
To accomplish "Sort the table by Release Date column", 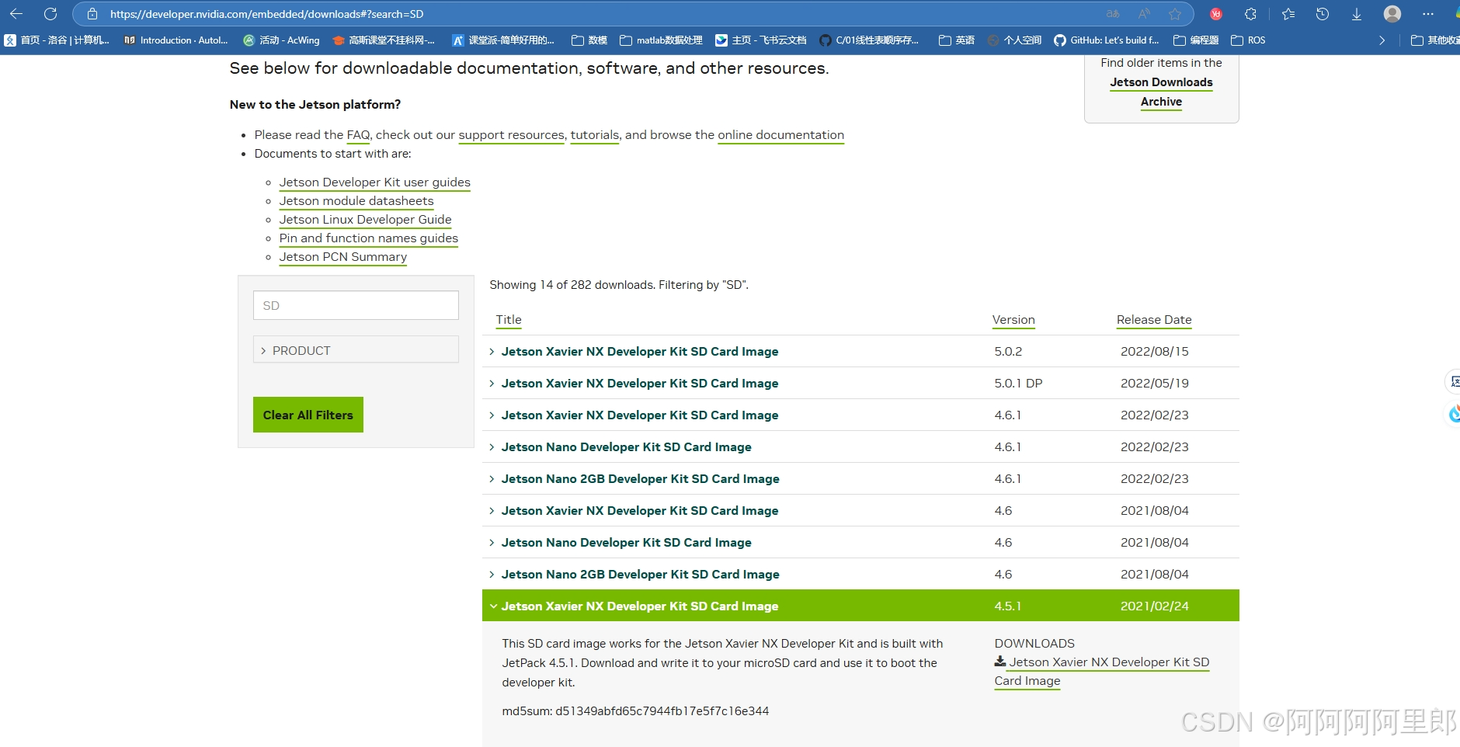I will (1154, 320).
